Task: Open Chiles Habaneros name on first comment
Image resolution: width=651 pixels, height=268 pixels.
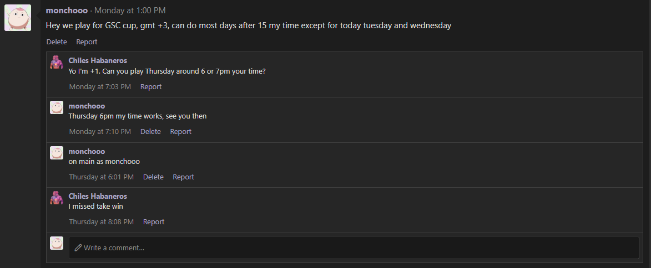Action: (x=98, y=60)
